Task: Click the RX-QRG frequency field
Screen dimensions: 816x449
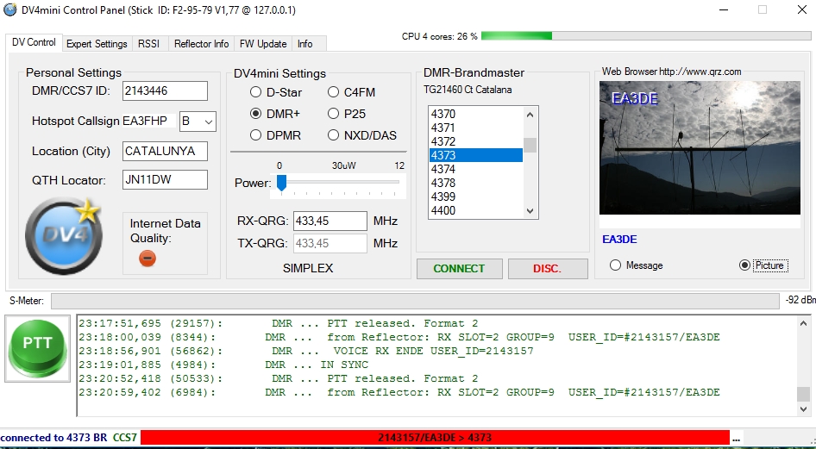Action: point(330,221)
